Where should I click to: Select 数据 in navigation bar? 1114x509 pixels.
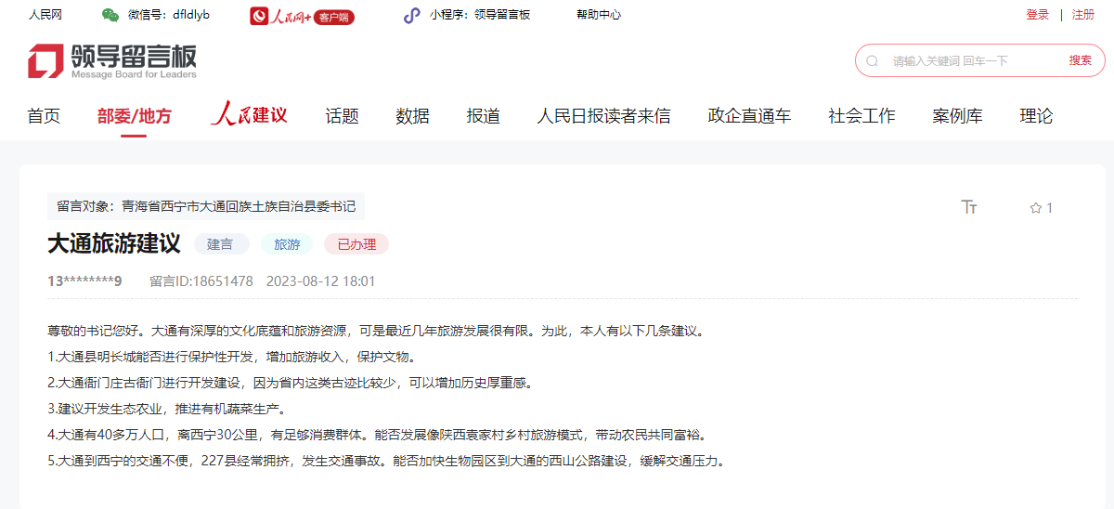pos(412,116)
